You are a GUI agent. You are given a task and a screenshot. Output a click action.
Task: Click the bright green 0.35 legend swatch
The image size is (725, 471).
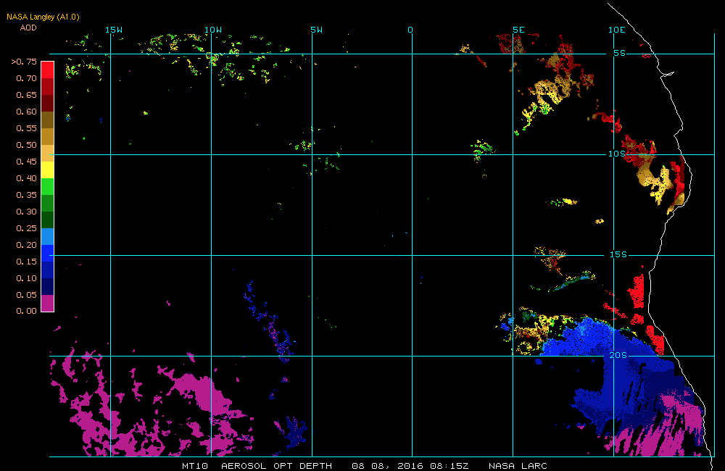pyautogui.click(x=48, y=186)
